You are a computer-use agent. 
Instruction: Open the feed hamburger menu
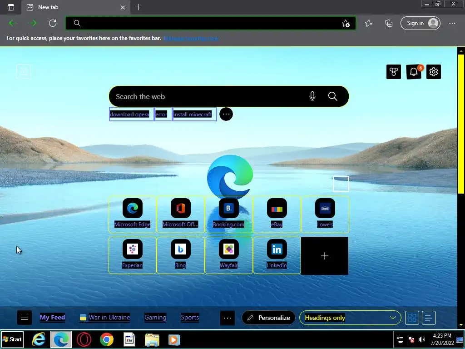tap(25, 318)
